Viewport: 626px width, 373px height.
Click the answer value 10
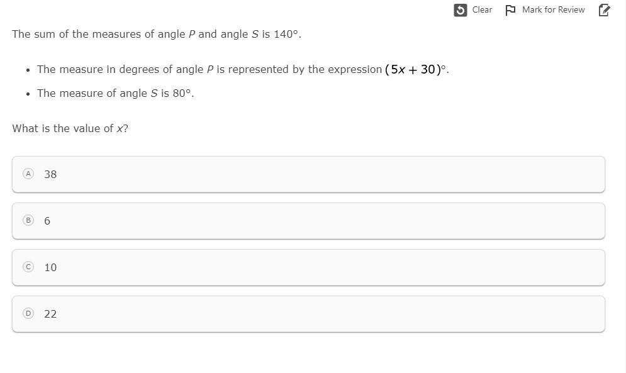(x=50, y=267)
